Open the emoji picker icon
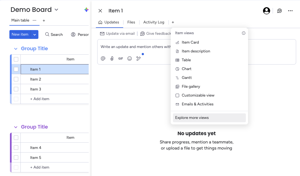The image size is (300, 176). 130,58
